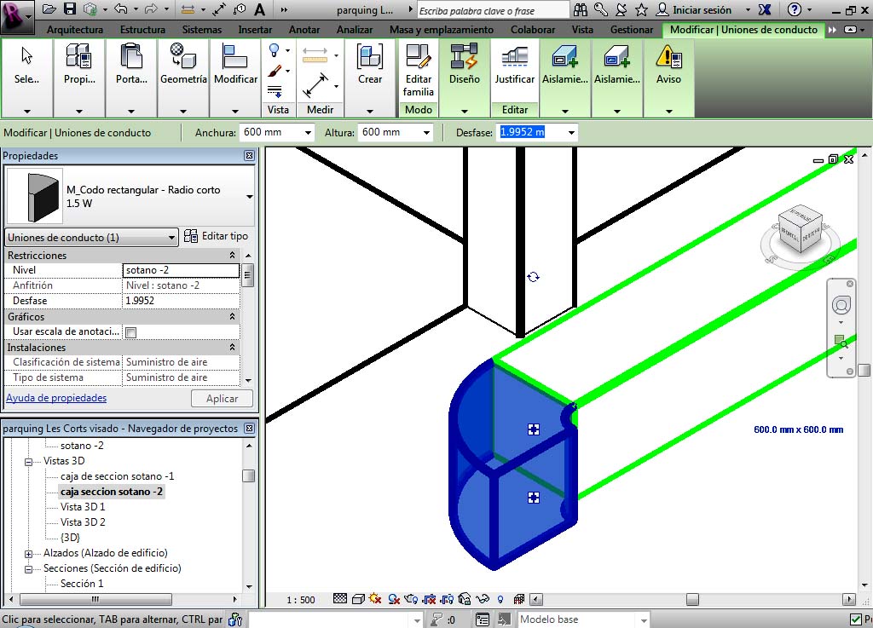
Task: Expand the Alzados tree node
Action: tap(28, 553)
